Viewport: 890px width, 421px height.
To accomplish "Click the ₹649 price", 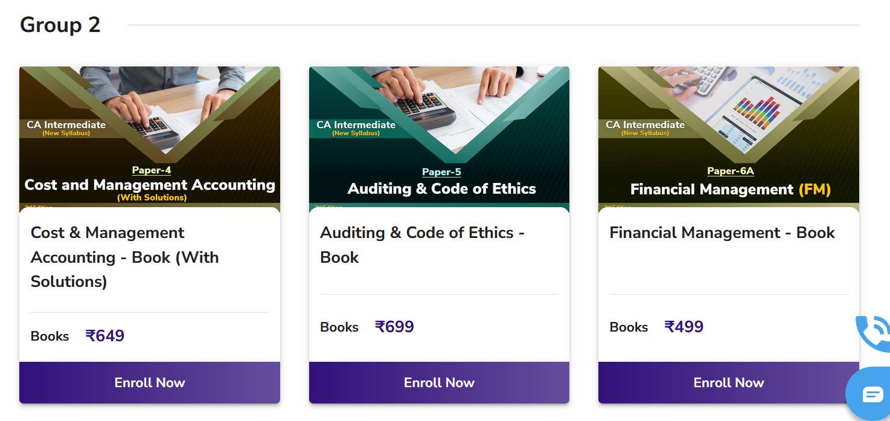I will point(105,336).
